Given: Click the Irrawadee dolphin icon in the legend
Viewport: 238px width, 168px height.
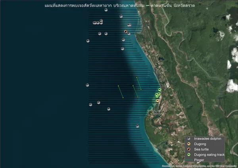Looking at the screenshot, I should (x=189, y=139).
